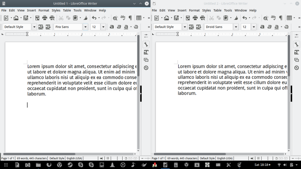Image resolution: width=301 pixels, height=169 pixels.
Task: Expand font size dropdown in Untitled 2
Action: (x=254, y=27)
